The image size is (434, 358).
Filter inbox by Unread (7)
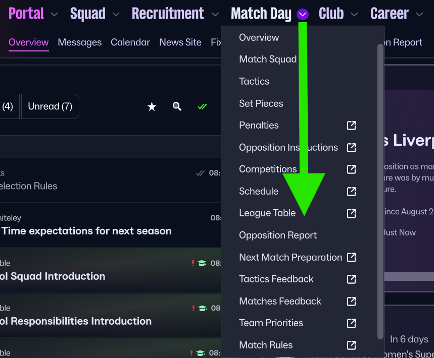[x=50, y=106]
